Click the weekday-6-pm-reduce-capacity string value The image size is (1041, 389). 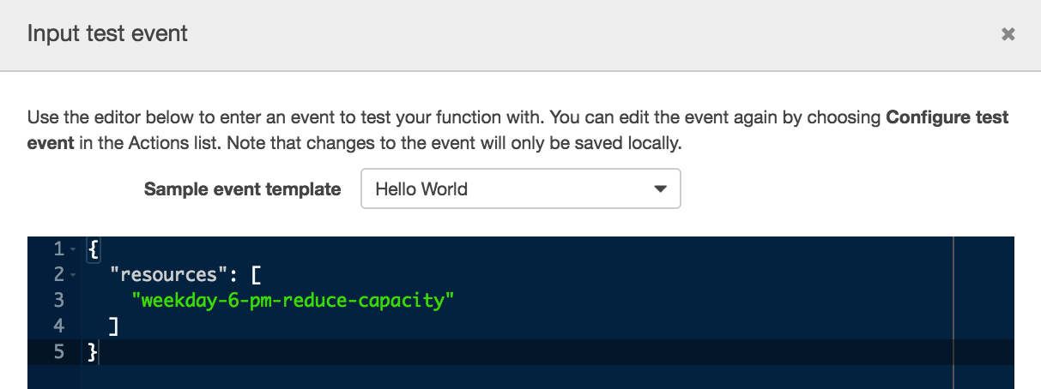click(292, 301)
